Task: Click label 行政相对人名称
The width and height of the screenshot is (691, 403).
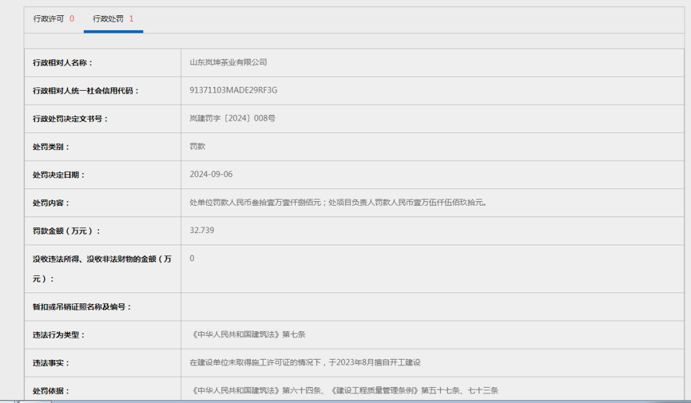Action: click(x=63, y=63)
